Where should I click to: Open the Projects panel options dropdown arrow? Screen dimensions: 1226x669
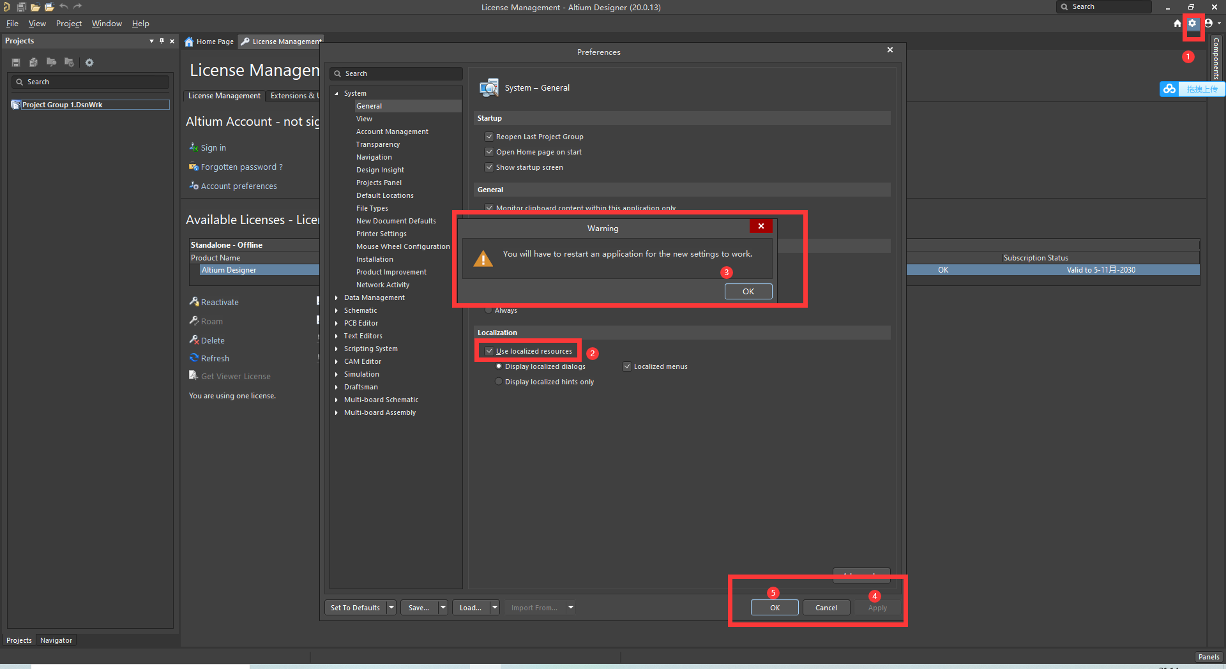pyautogui.click(x=151, y=41)
